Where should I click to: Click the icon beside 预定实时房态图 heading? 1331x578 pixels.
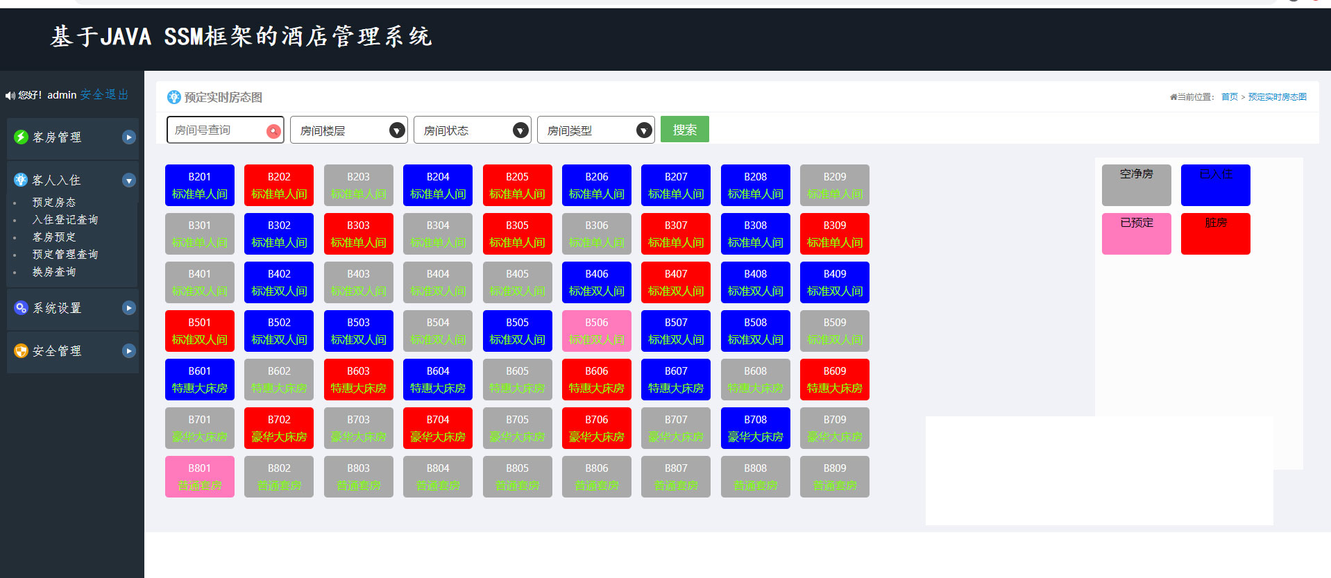pos(174,97)
